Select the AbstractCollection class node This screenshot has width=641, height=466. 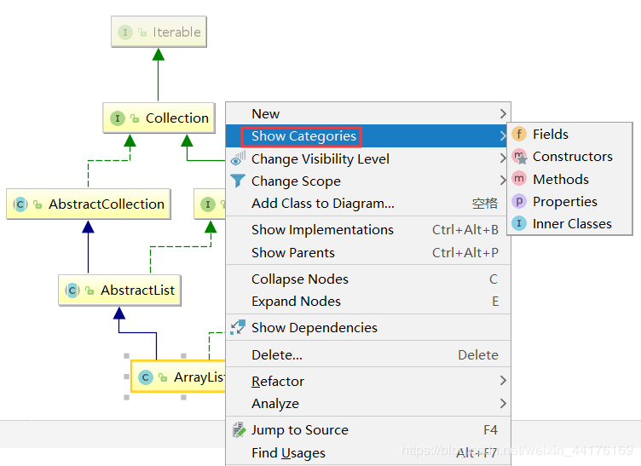pyautogui.click(x=88, y=204)
